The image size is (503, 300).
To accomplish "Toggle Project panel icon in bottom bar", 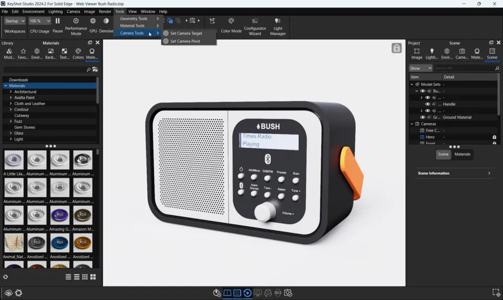I will [237, 293].
